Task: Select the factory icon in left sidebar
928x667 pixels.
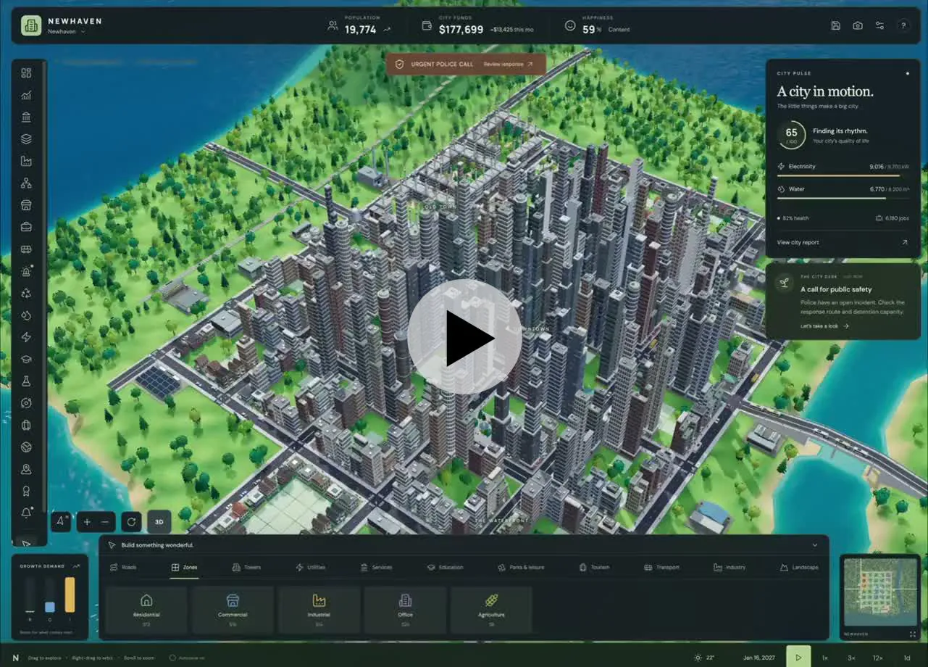Action: click(26, 161)
